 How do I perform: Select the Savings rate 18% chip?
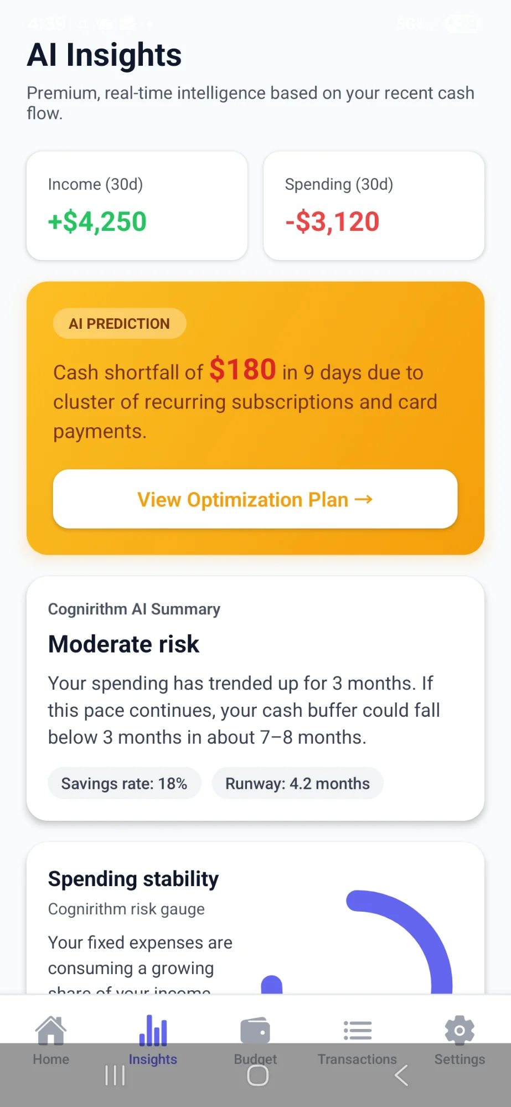pyautogui.click(x=124, y=783)
